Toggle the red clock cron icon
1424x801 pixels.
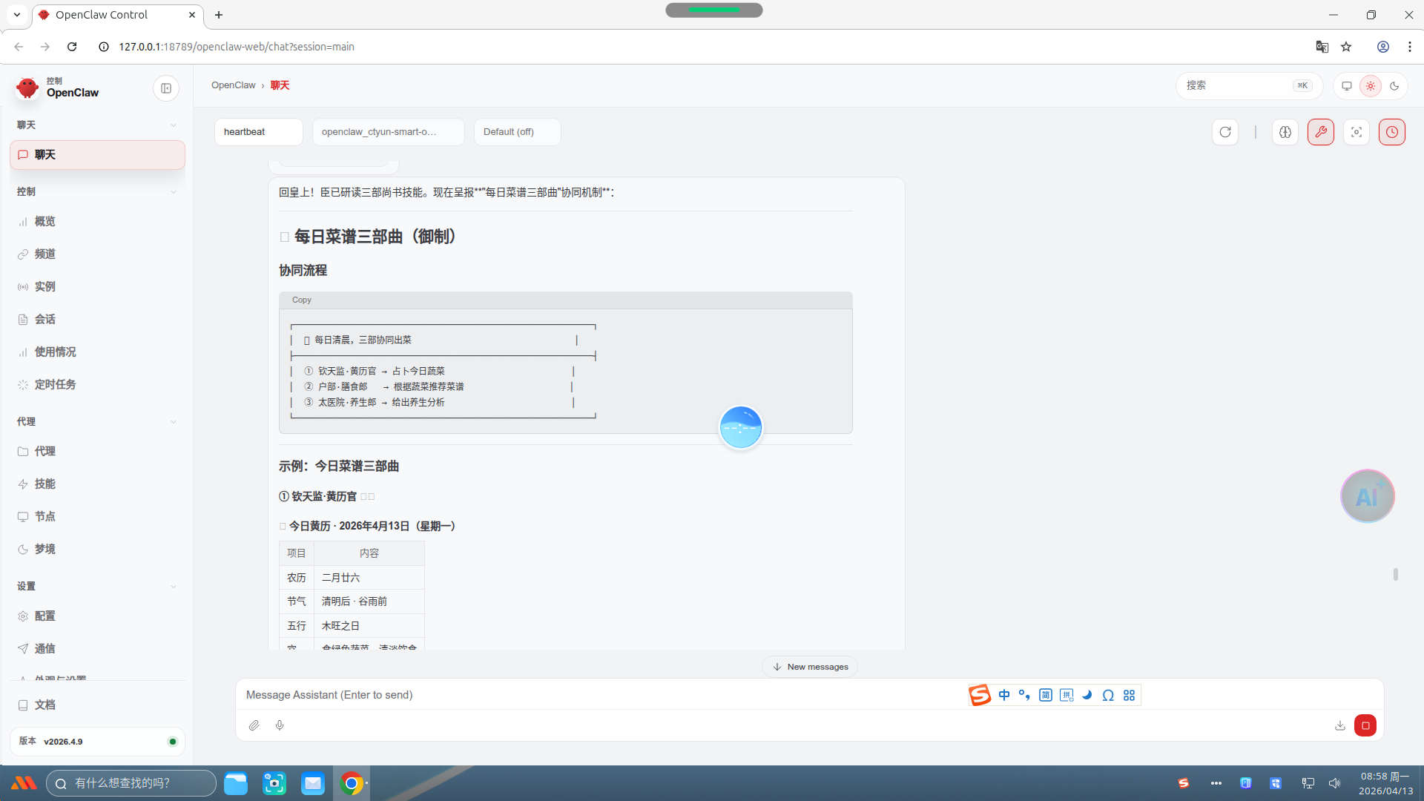pos(1392,132)
